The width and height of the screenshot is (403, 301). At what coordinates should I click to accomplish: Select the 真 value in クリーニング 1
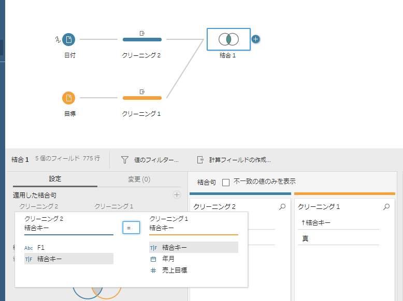point(306,238)
